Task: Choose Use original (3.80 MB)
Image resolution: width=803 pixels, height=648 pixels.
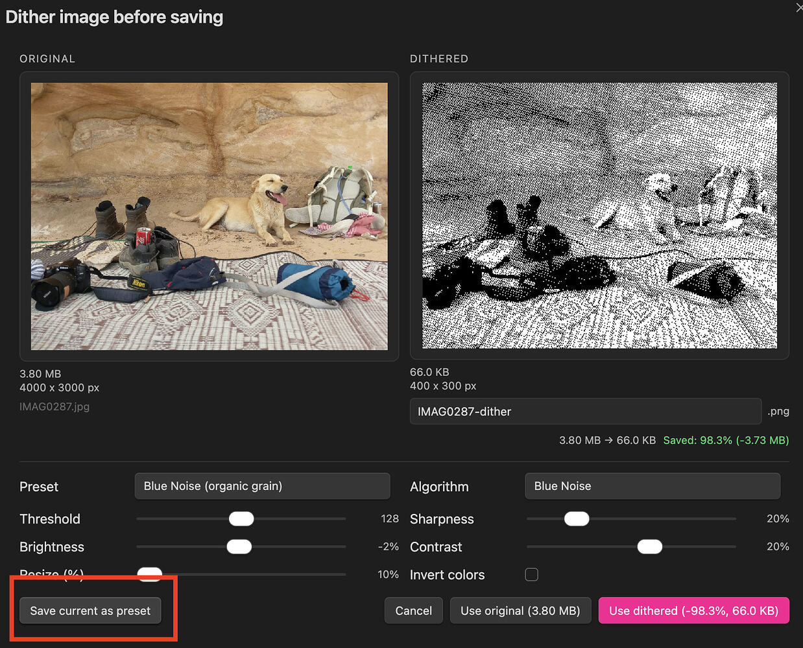Action: pyautogui.click(x=520, y=611)
